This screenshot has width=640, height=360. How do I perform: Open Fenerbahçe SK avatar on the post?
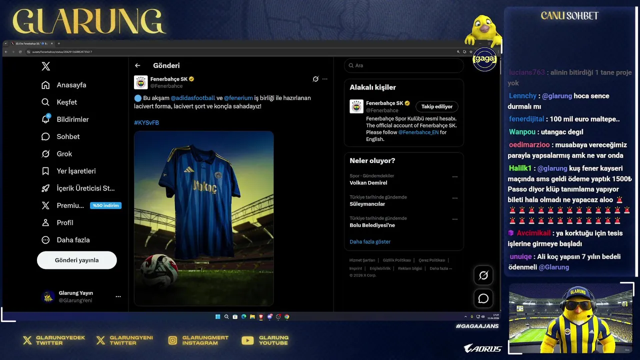[x=141, y=82]
